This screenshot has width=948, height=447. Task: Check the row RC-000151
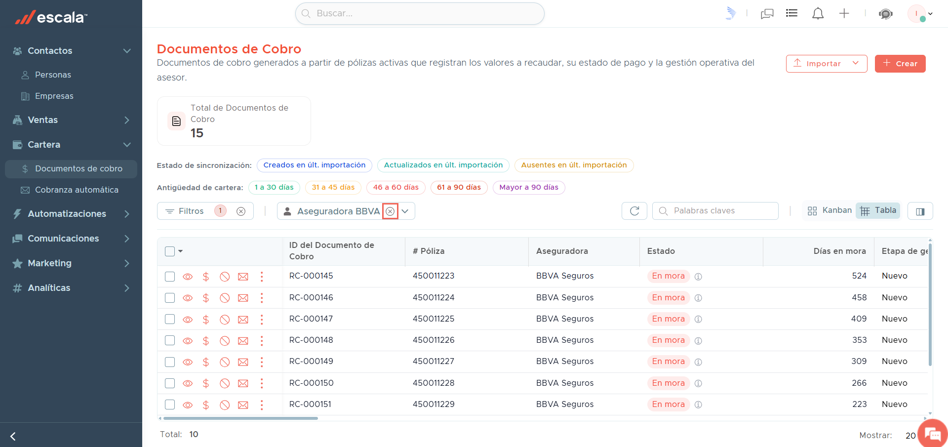click(170, 405)
